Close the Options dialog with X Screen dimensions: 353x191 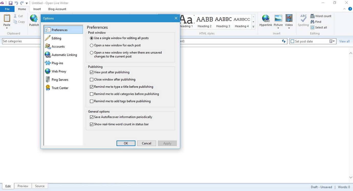[x=176, y=18]
